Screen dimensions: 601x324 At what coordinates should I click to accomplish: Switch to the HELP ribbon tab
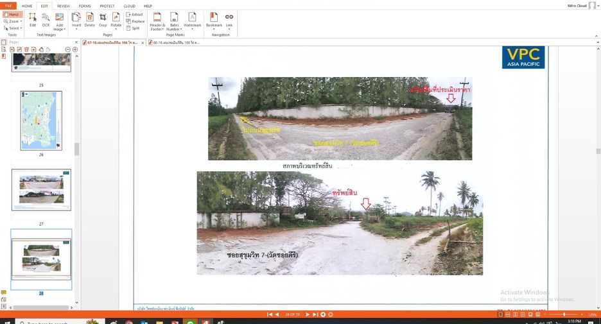click(148, 6)
